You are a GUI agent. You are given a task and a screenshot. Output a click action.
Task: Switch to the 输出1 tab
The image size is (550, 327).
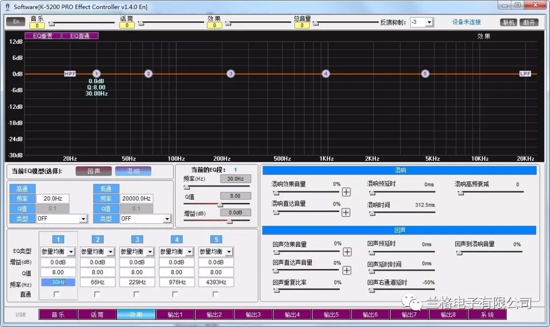click(x=175, y=315)
